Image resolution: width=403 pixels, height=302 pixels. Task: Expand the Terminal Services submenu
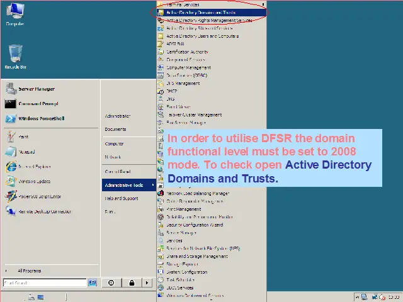coord(212,4)
